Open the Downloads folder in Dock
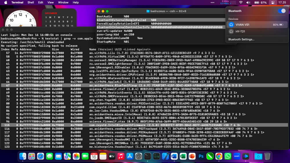The width and height of the screenshot is (290, 163). click(x=258, y=156)
